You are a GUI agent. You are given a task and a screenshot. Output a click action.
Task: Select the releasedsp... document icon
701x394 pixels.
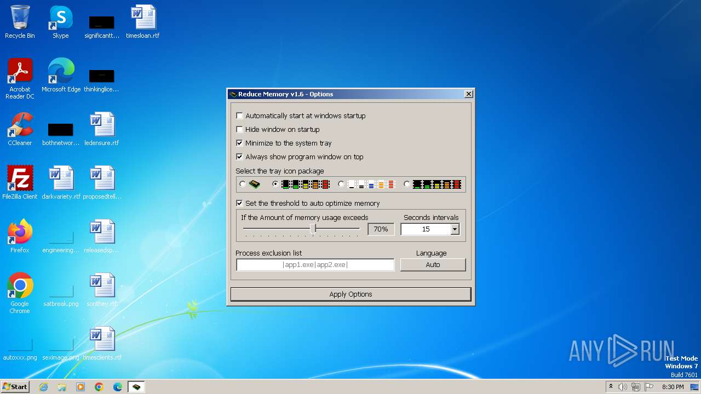tap(102, 236)
